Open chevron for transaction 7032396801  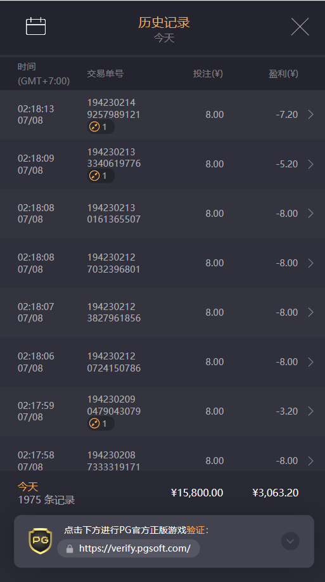point(311,263)
